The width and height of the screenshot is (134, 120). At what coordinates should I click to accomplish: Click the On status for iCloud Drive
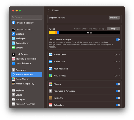[x=116, y=55]
